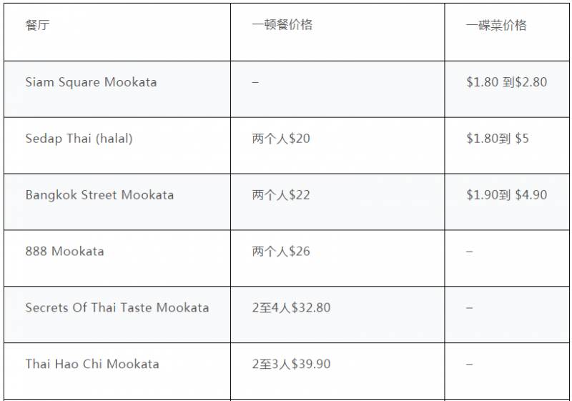Screen dimensions: 572x401
Task: Click the Bangkok Street Mookata name
Action: click(99, 195)
